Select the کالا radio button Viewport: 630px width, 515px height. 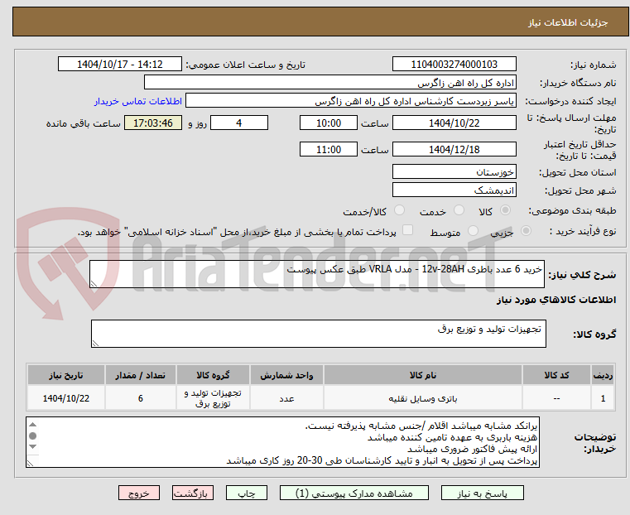(x=505, y=210)
